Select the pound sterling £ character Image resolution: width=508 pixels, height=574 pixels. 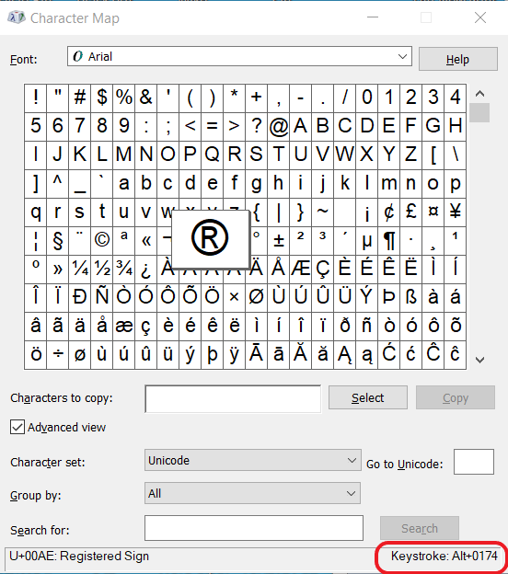coord(411,212)
